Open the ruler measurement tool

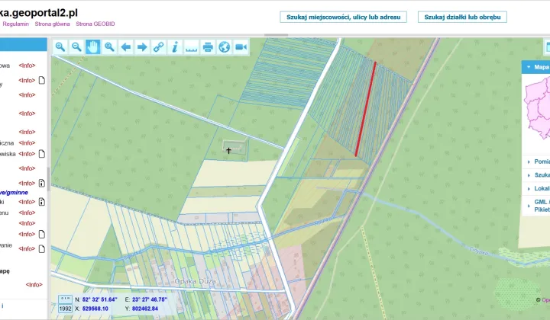[191, 46]
